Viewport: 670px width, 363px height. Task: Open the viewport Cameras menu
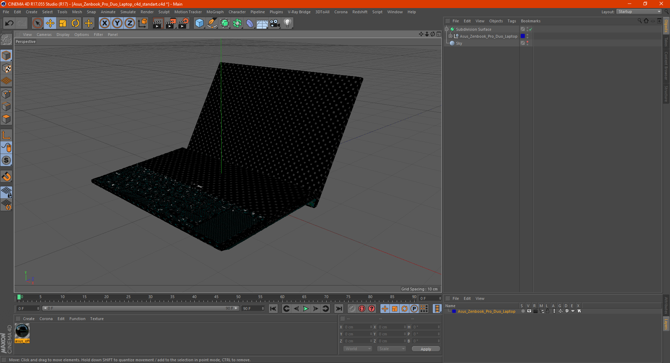44,35
